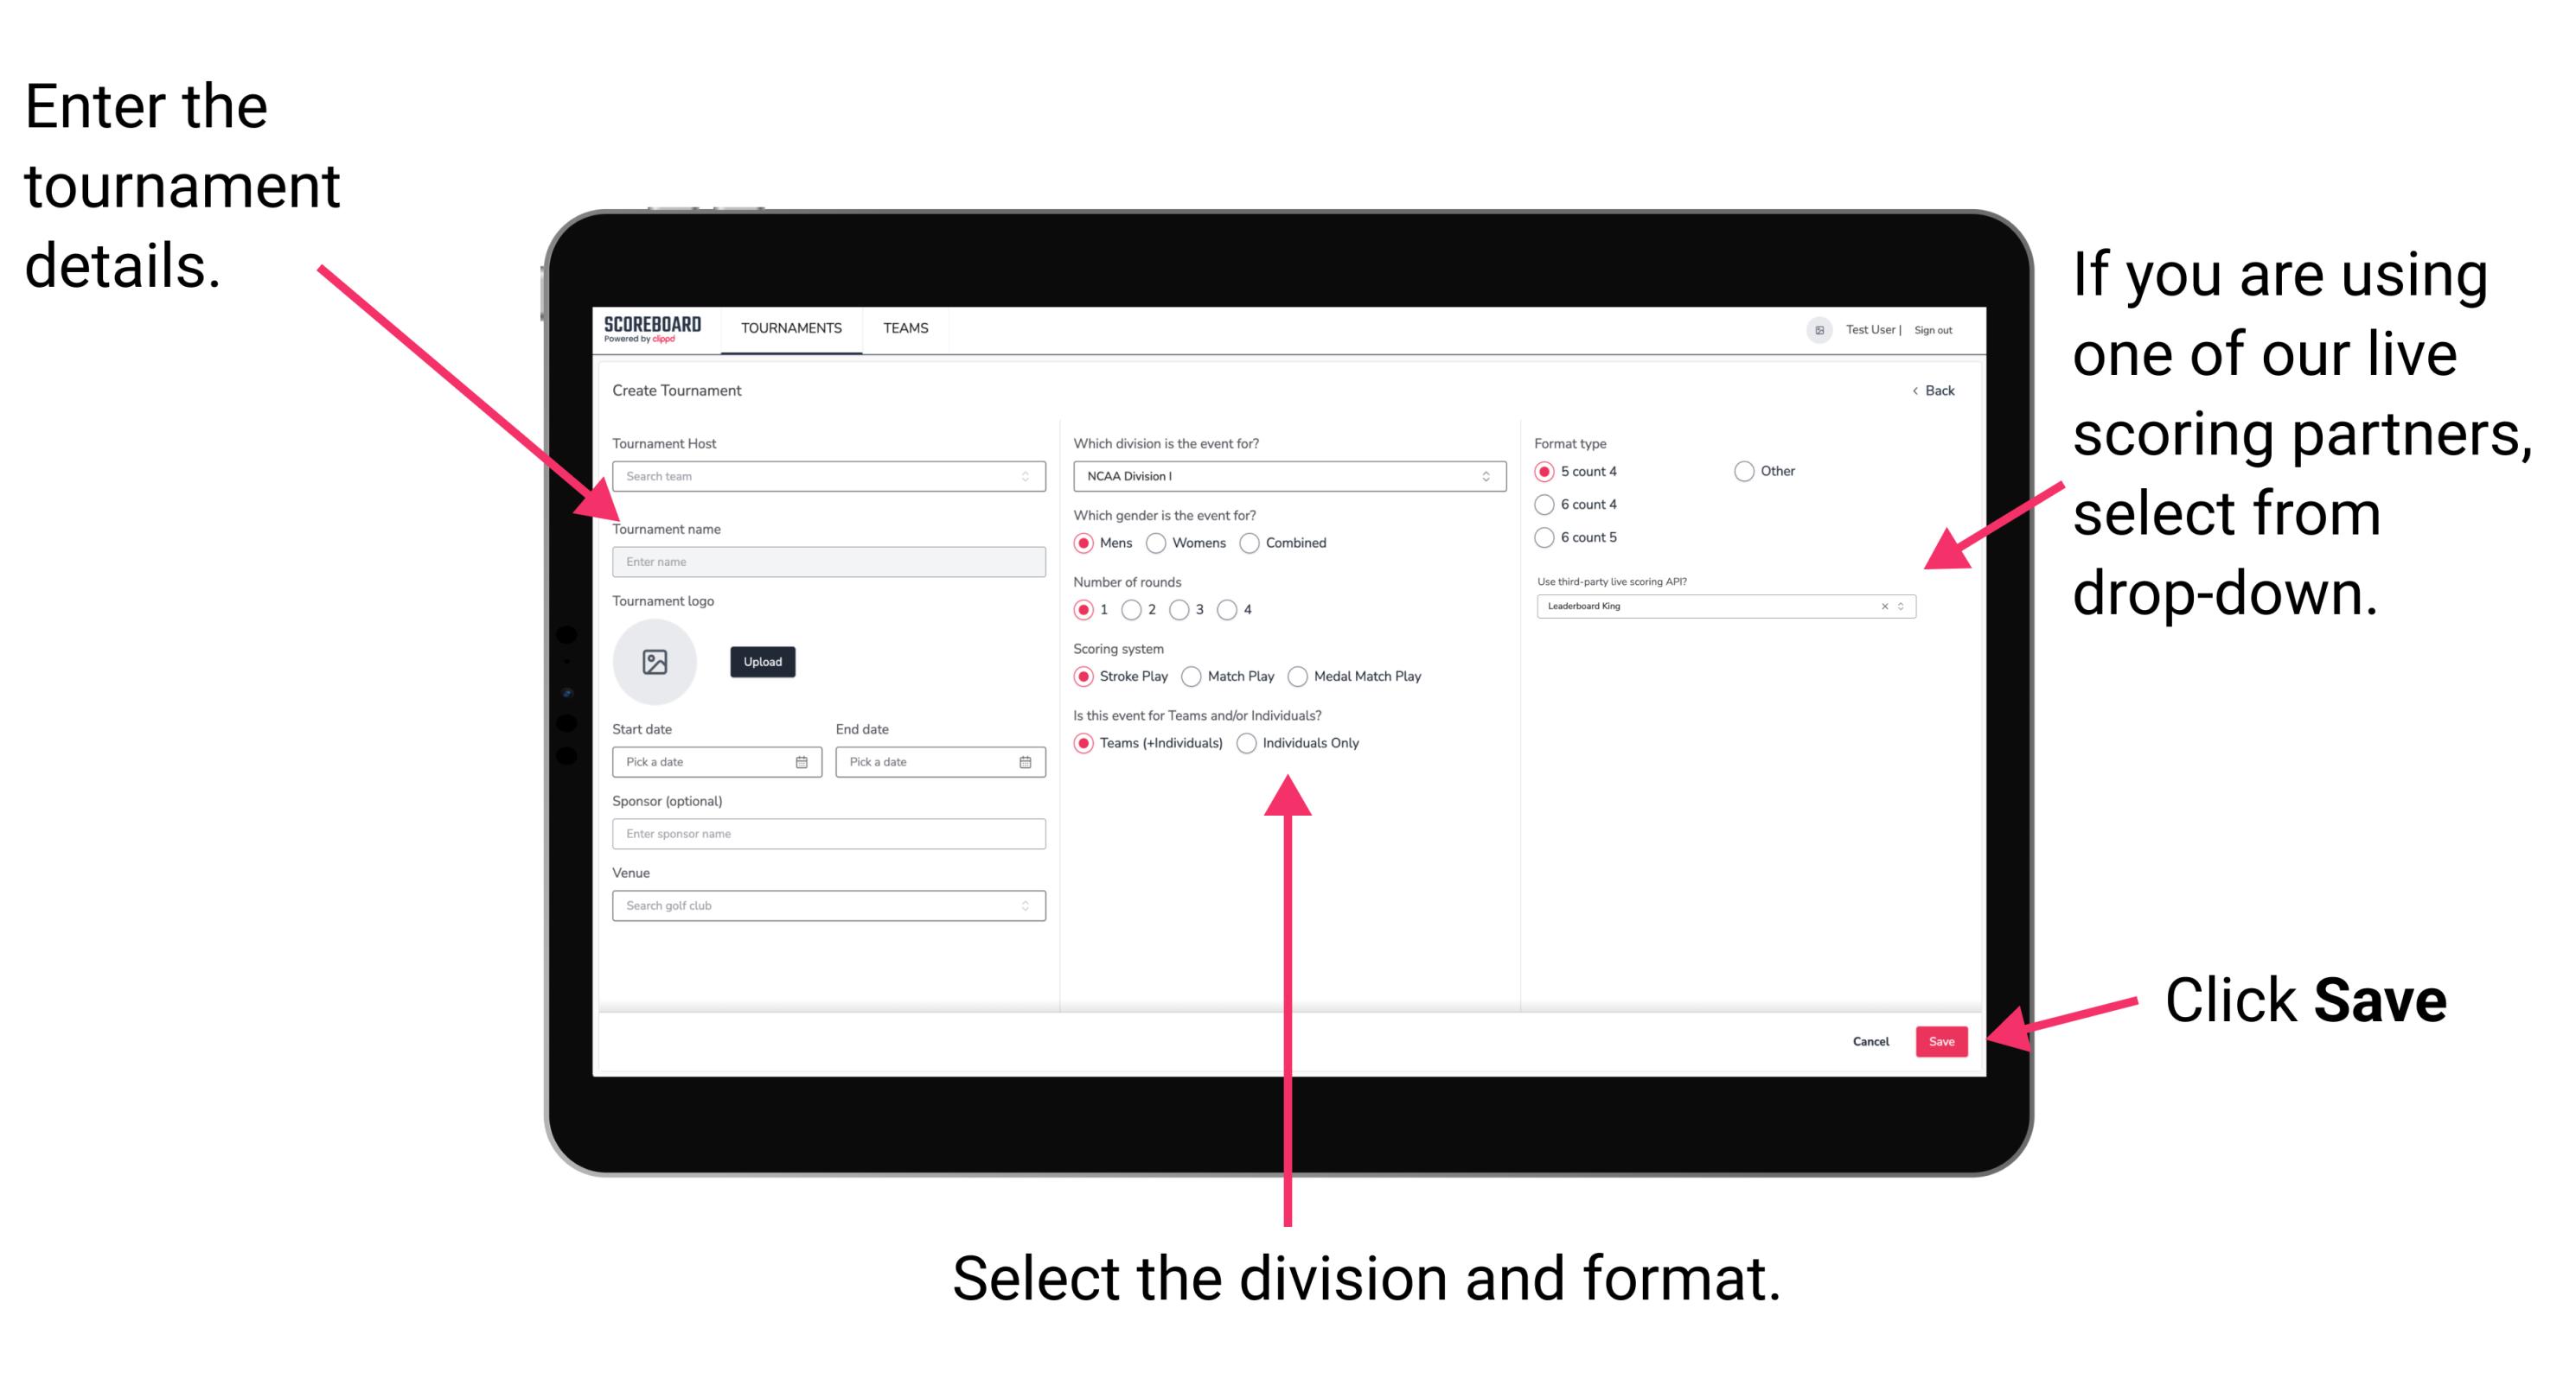This screenshot has width=2576, height=1385.
Task: Click the Venue search dropdown icon
Action: click(x=1024, y=905)
